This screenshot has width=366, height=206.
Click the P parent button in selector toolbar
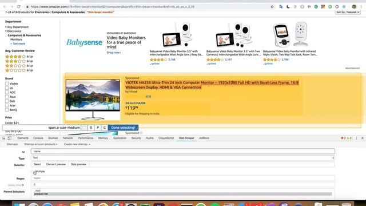(x=98, y=128)
